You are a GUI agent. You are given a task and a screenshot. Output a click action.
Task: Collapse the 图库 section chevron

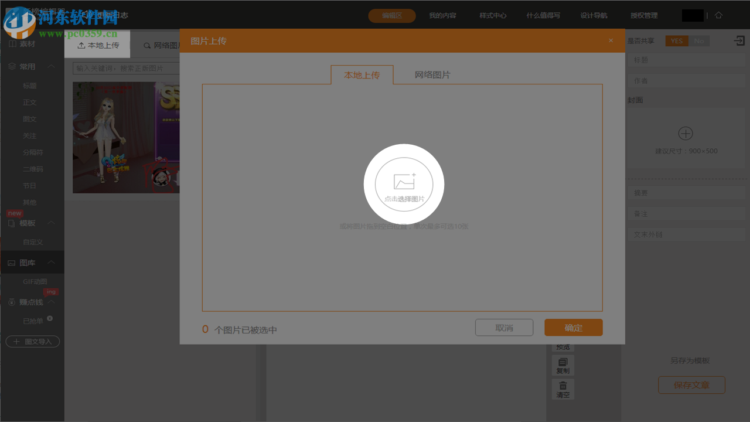click(52, 263)
